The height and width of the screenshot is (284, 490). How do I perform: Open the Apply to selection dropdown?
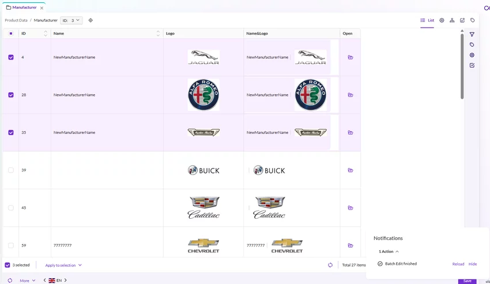click(x=63, y=265)
